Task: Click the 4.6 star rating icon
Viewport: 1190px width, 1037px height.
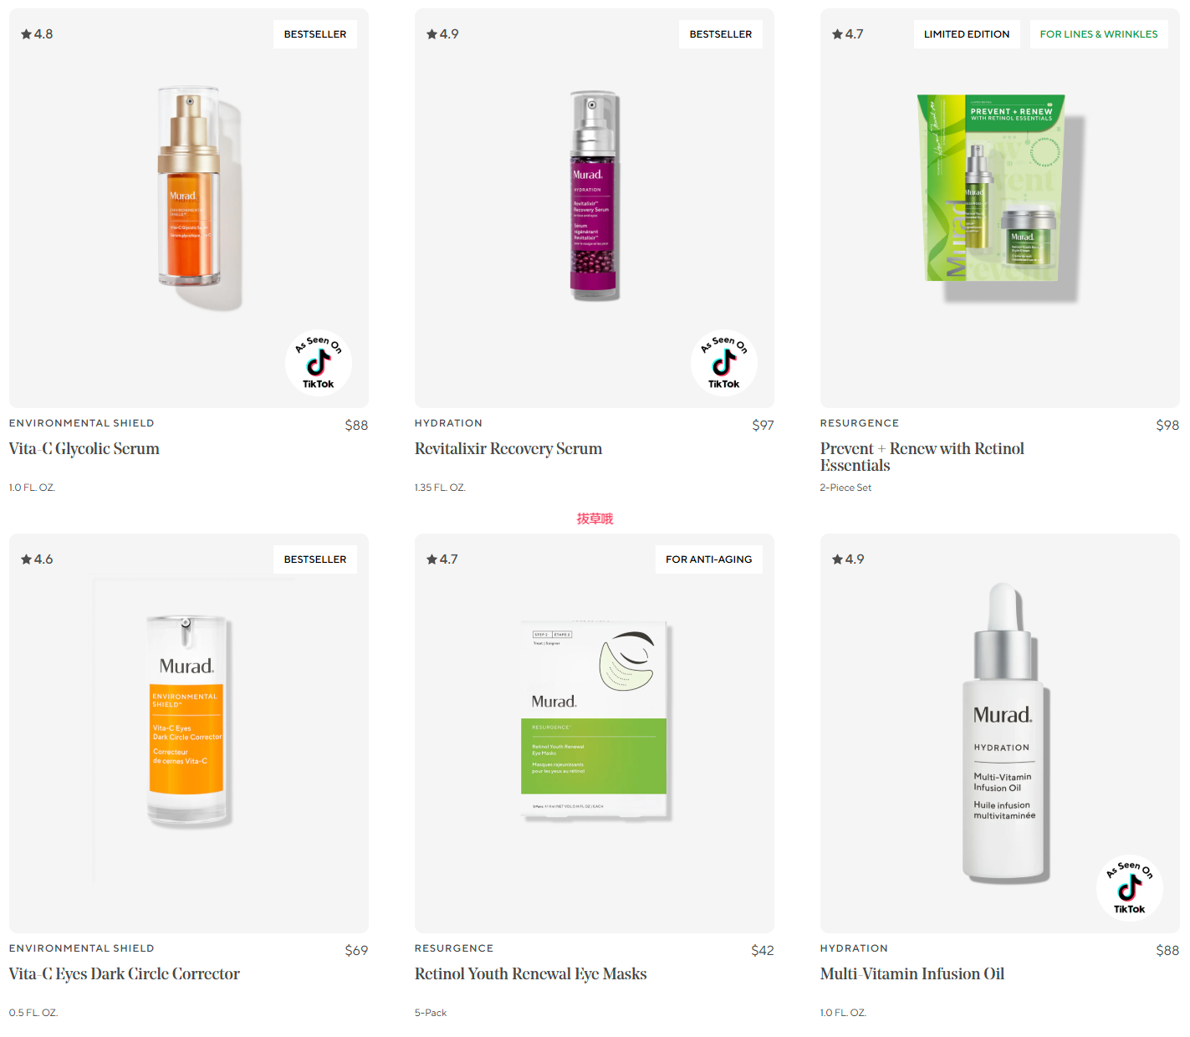Action: 37,559
